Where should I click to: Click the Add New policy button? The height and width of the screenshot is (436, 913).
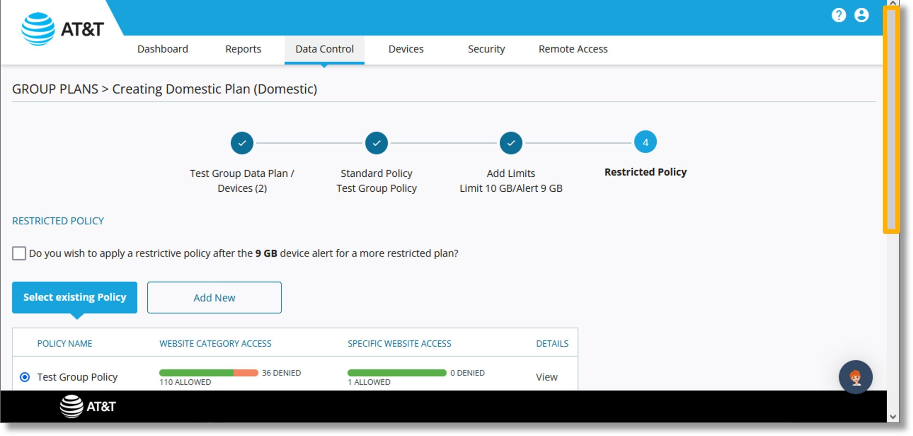(x=214, y=297)
